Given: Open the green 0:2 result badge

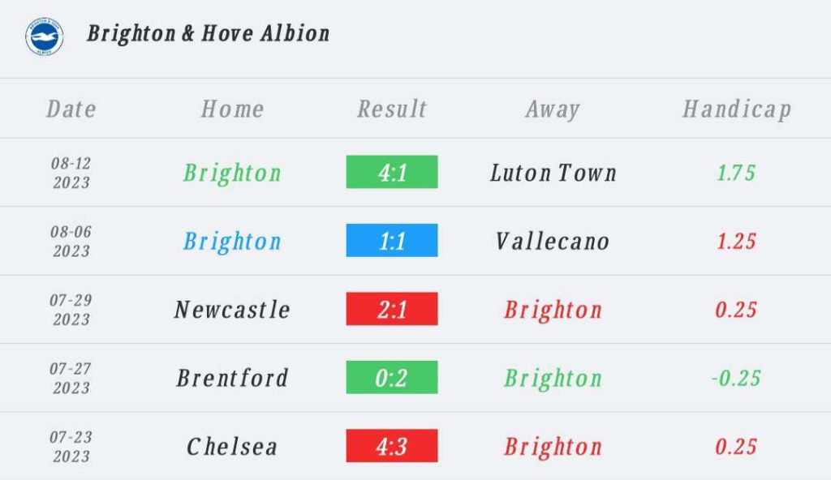Looking at the screenshot, I should pyautogui.click(x=392, y=377).
